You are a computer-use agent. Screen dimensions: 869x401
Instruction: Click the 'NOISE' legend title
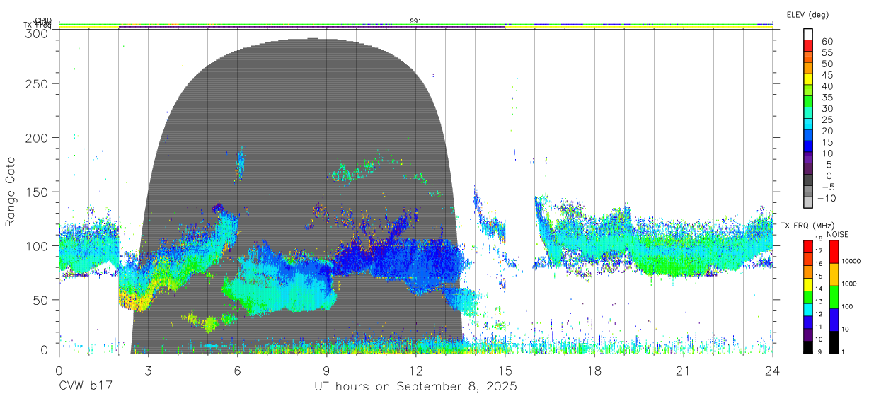coord(837,233)
